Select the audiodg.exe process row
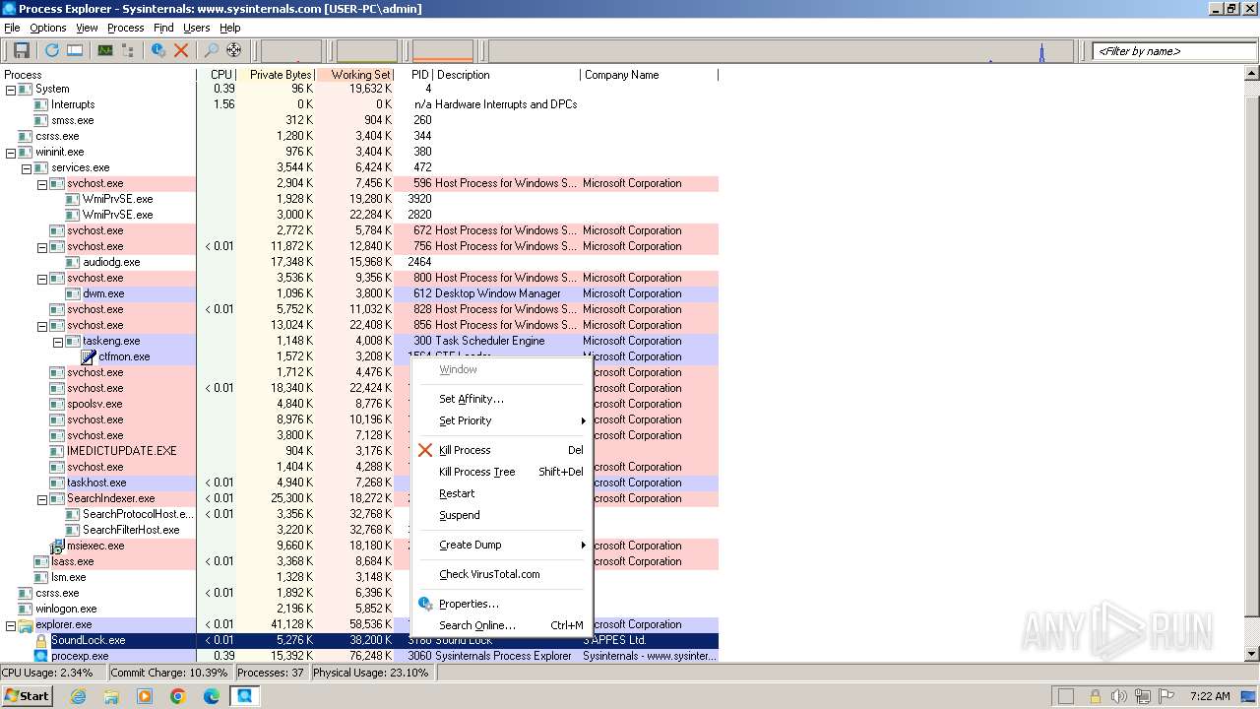The width and height of the screenshot is (1260, 709). (x=359, y=262)
